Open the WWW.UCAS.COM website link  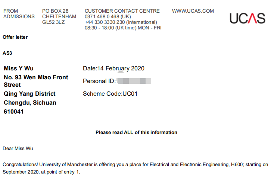[x=193, y=11]
